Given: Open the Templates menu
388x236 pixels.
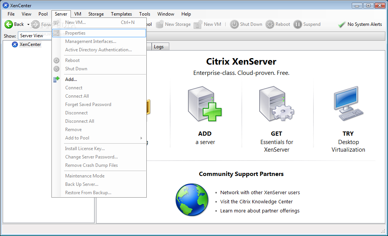Looking at the screenshot, I should (x=121, y=14).
